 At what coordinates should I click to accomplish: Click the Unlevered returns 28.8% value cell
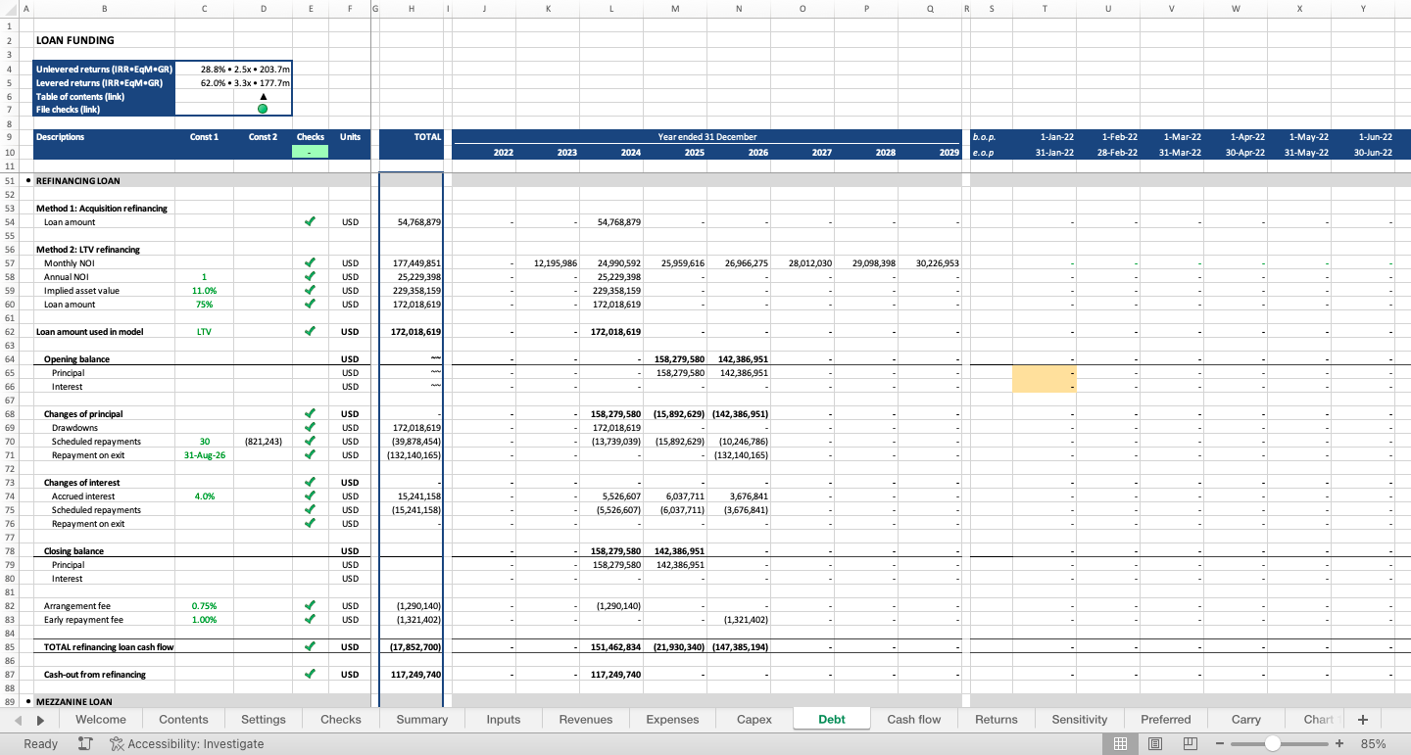pos(233,70)
